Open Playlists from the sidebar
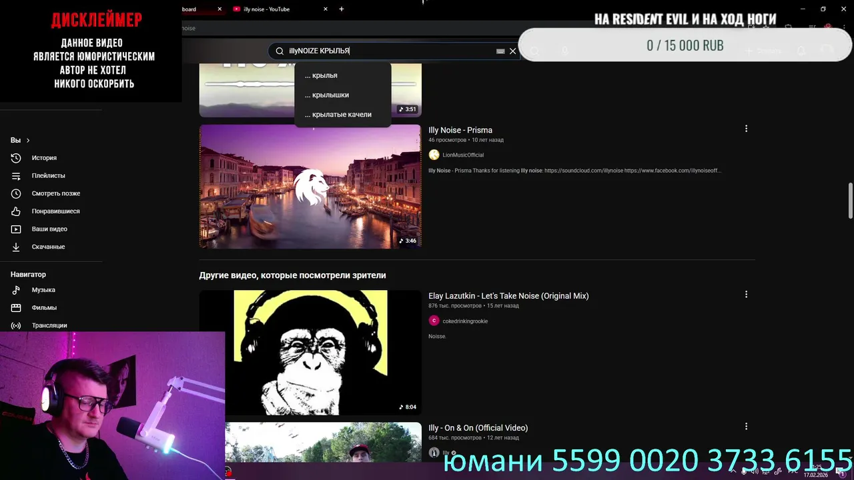This screenshot has width=854, height=480. (x=48, y=175)
